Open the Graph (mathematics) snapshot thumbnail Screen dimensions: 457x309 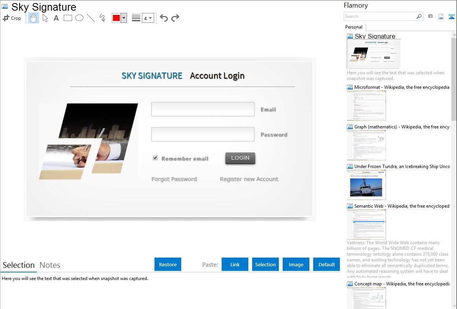pyautogui.click(x=366, y=145)
